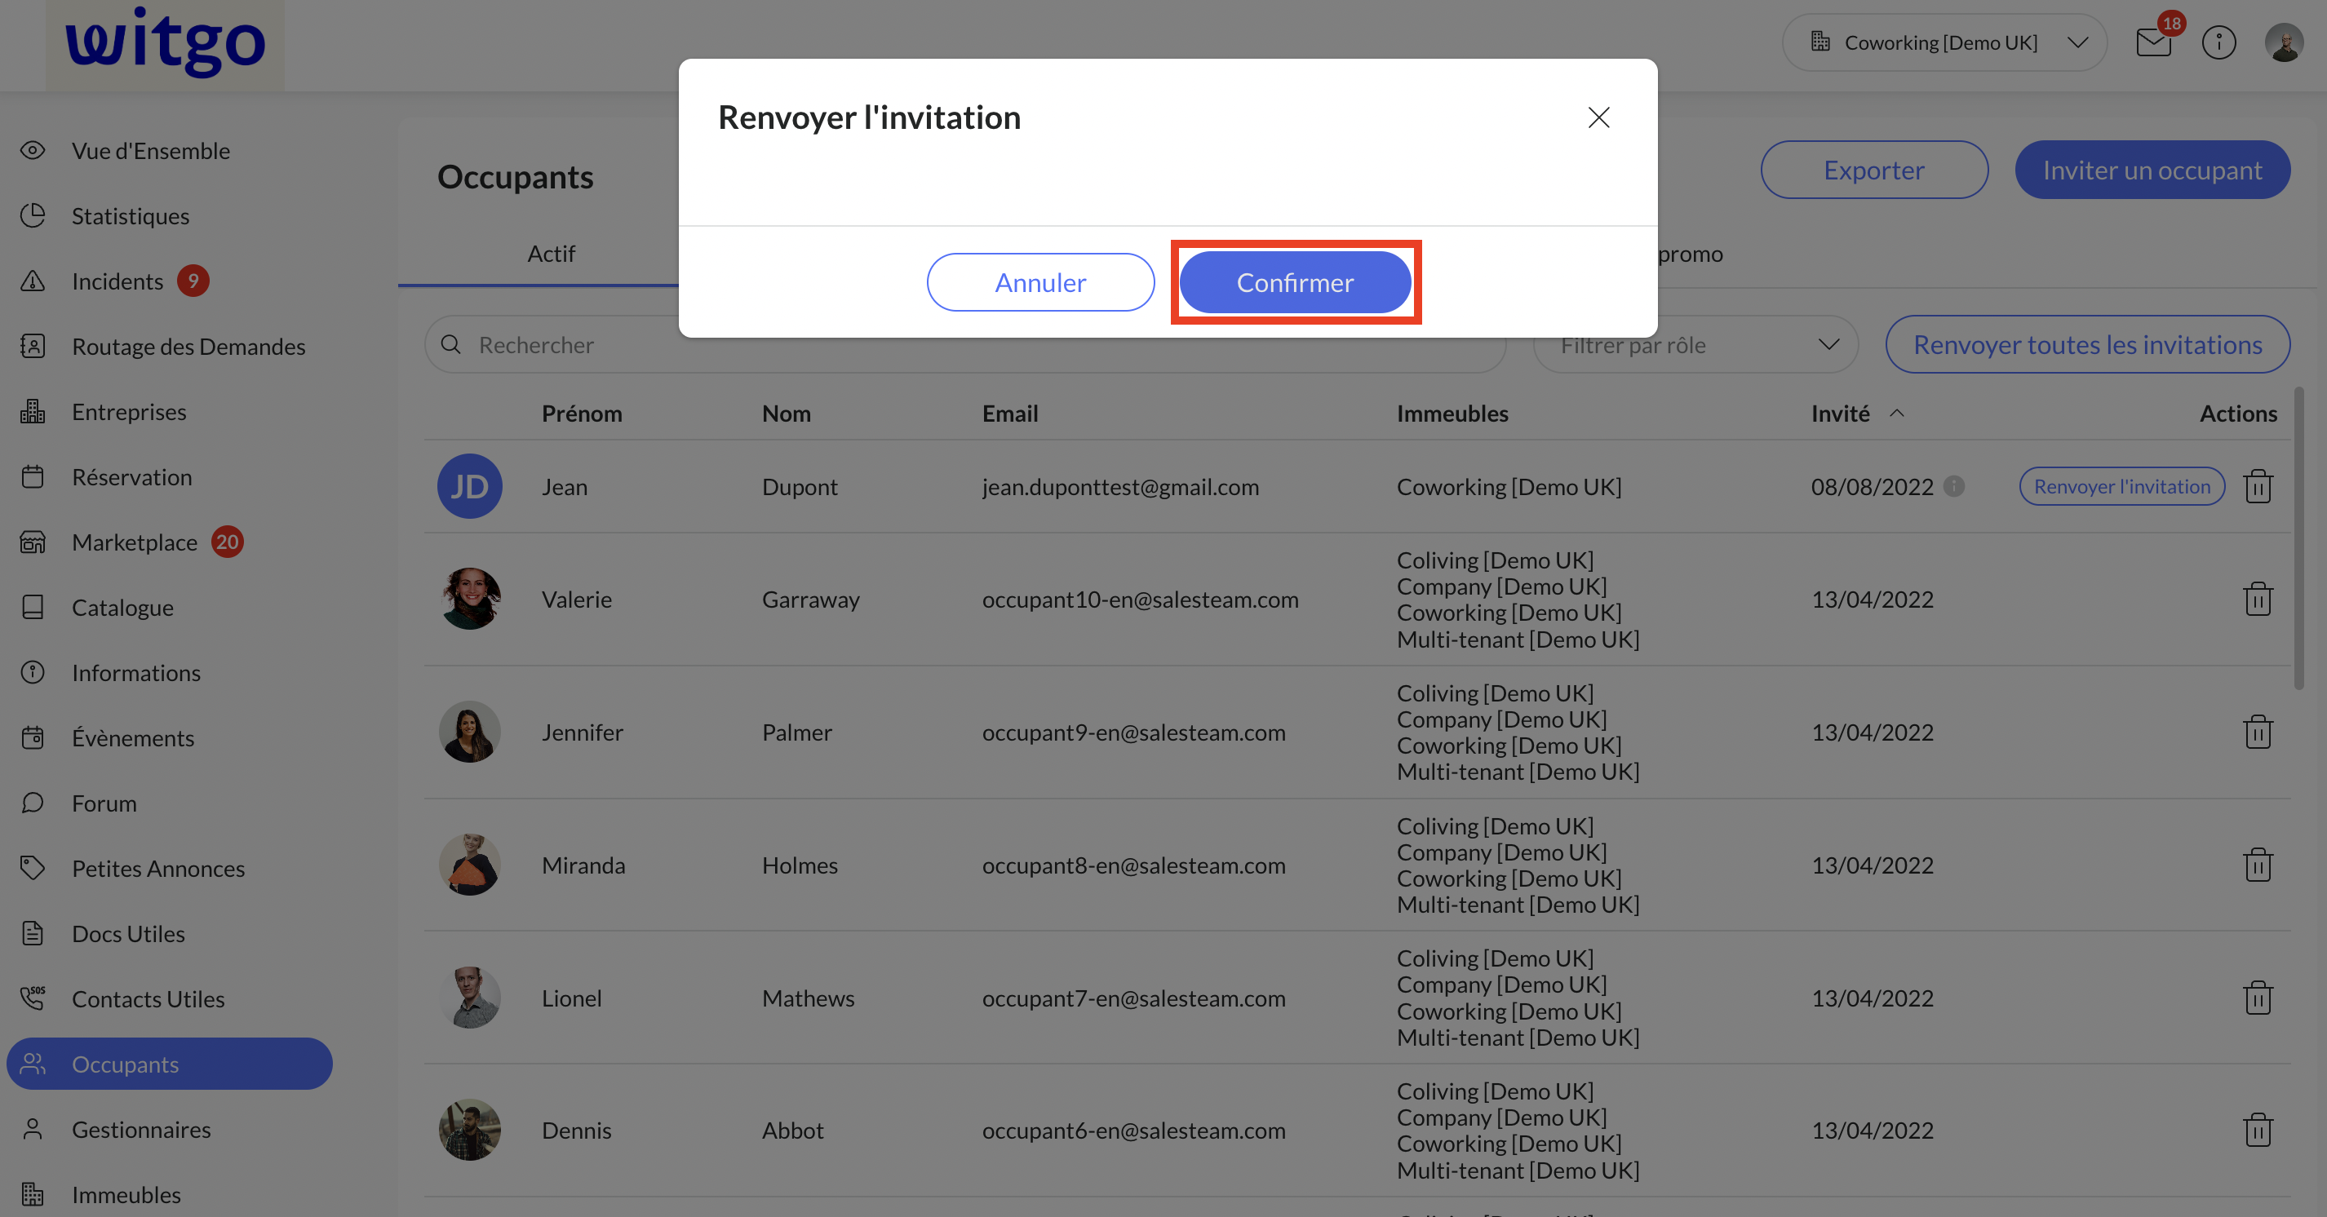Sort by the Invité column

pyautogui.click(x=1856, y=413)
